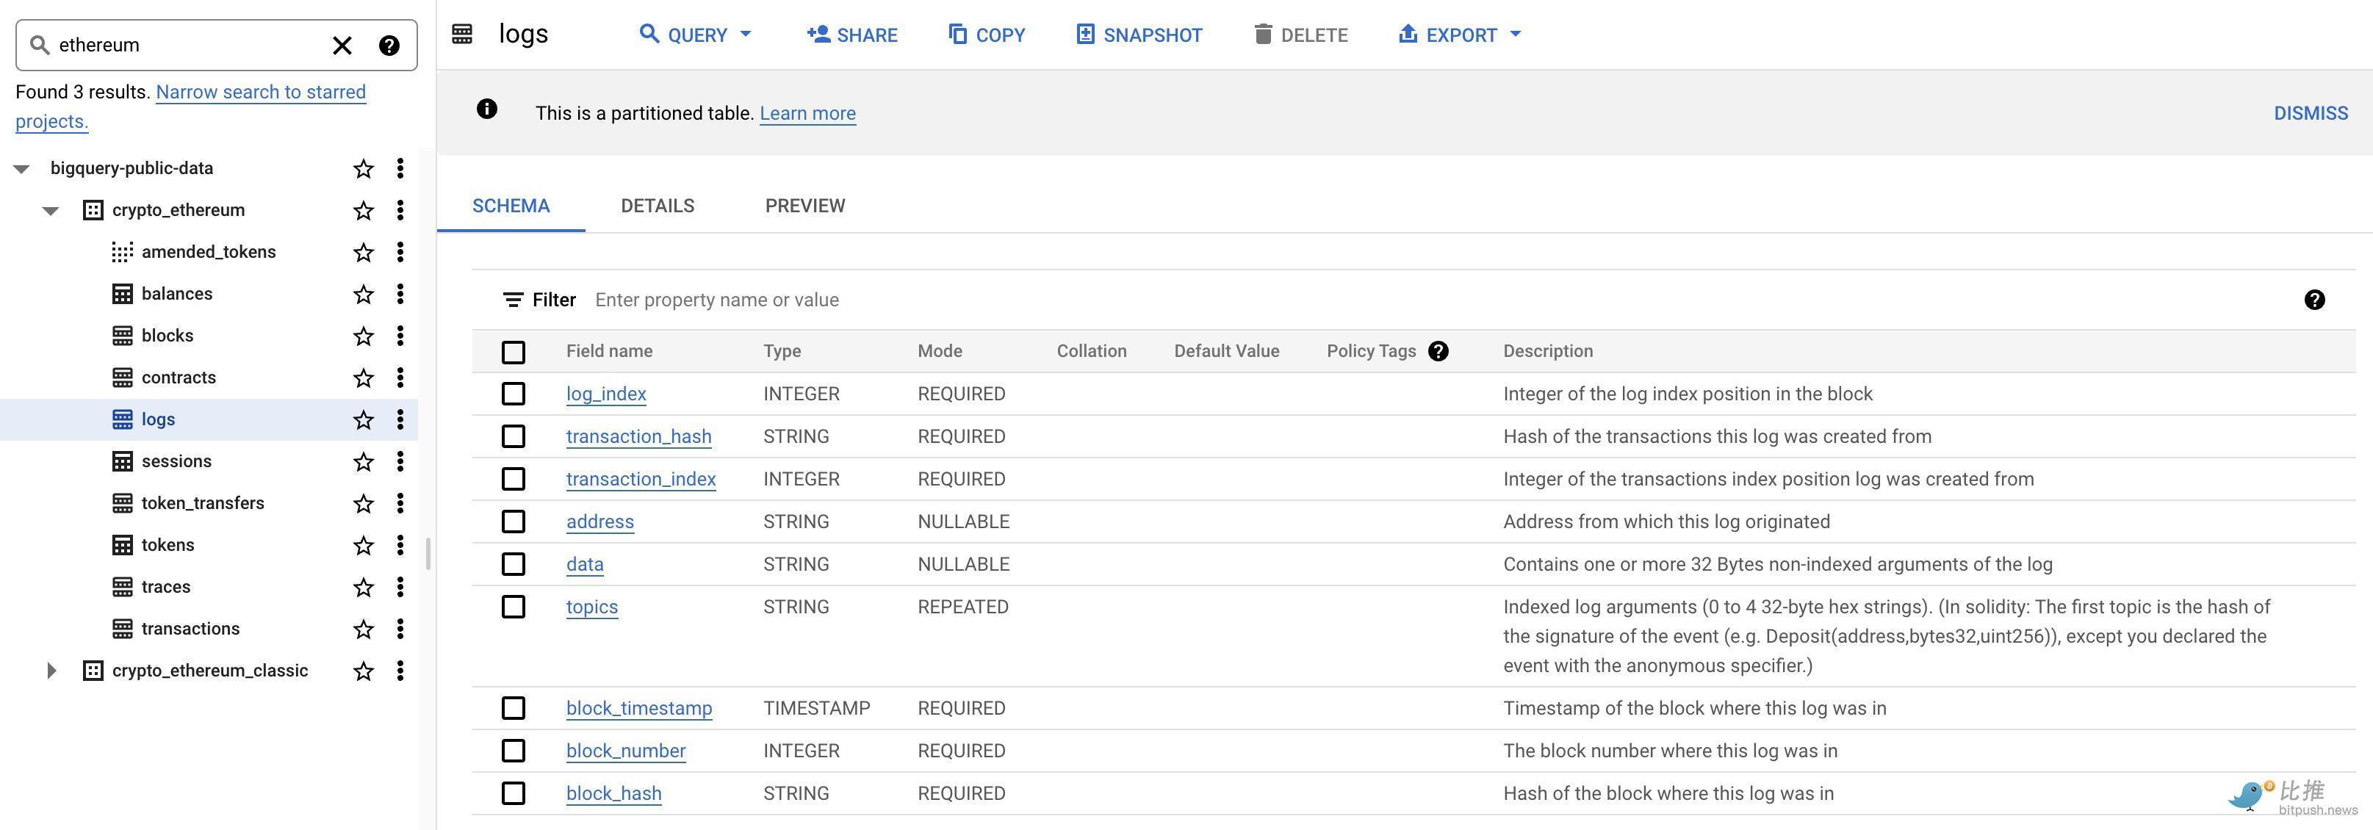Star the logs table

click(x=364, y=420)
